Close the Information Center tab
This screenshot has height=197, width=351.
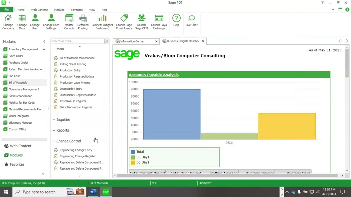pyautogui.click(x=156, y=41)
